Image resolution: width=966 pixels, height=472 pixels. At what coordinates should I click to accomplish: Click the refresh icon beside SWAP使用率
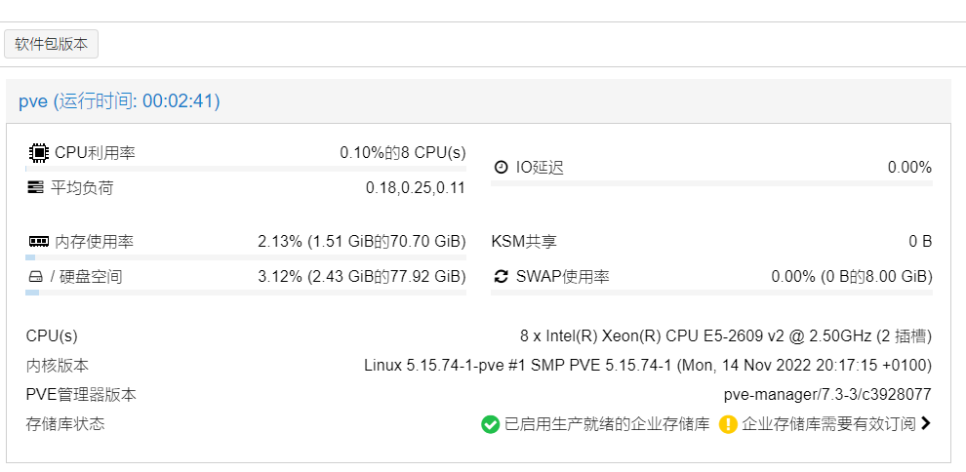pos(502,277)
